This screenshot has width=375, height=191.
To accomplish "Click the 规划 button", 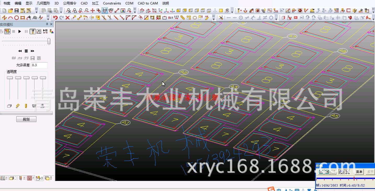I will pos(26,119).
